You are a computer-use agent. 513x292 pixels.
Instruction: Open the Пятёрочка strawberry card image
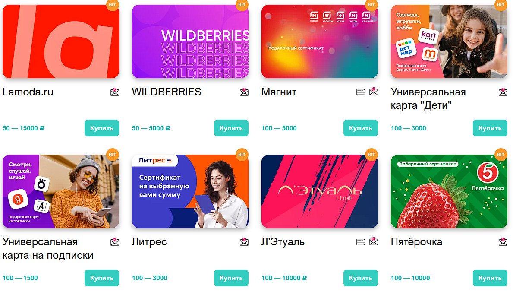[x=449, y=191]
